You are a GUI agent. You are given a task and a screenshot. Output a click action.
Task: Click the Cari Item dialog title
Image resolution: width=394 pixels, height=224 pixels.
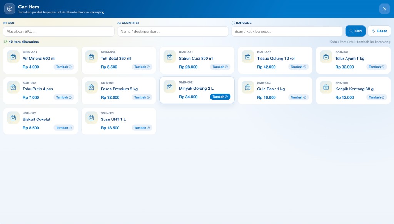click(28, 7)
